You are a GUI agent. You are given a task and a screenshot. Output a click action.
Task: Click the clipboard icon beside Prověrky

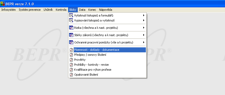(x=71, y=60)
